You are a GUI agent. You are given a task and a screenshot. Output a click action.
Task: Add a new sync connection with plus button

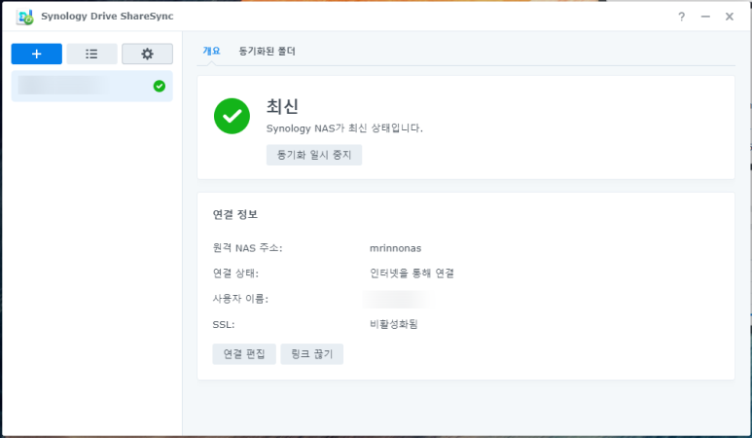tap(36, 54)
